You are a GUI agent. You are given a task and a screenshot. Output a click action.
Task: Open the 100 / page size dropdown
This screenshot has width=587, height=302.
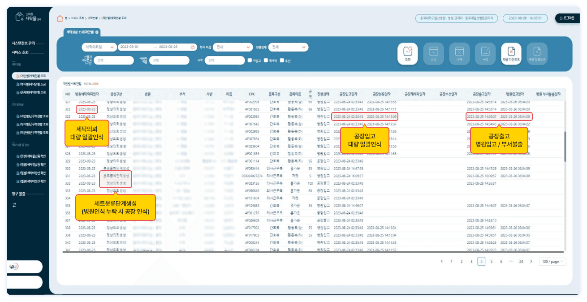pyautogui.click(x=552, y=262)
